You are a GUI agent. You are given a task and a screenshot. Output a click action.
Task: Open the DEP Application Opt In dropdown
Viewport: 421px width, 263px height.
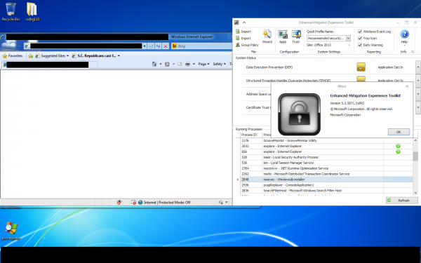[x=418, y=67]
